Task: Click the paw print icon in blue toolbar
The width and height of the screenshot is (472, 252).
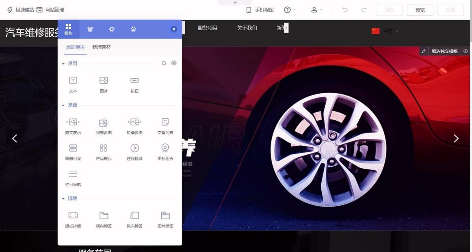Action: [x=133, y=29]
